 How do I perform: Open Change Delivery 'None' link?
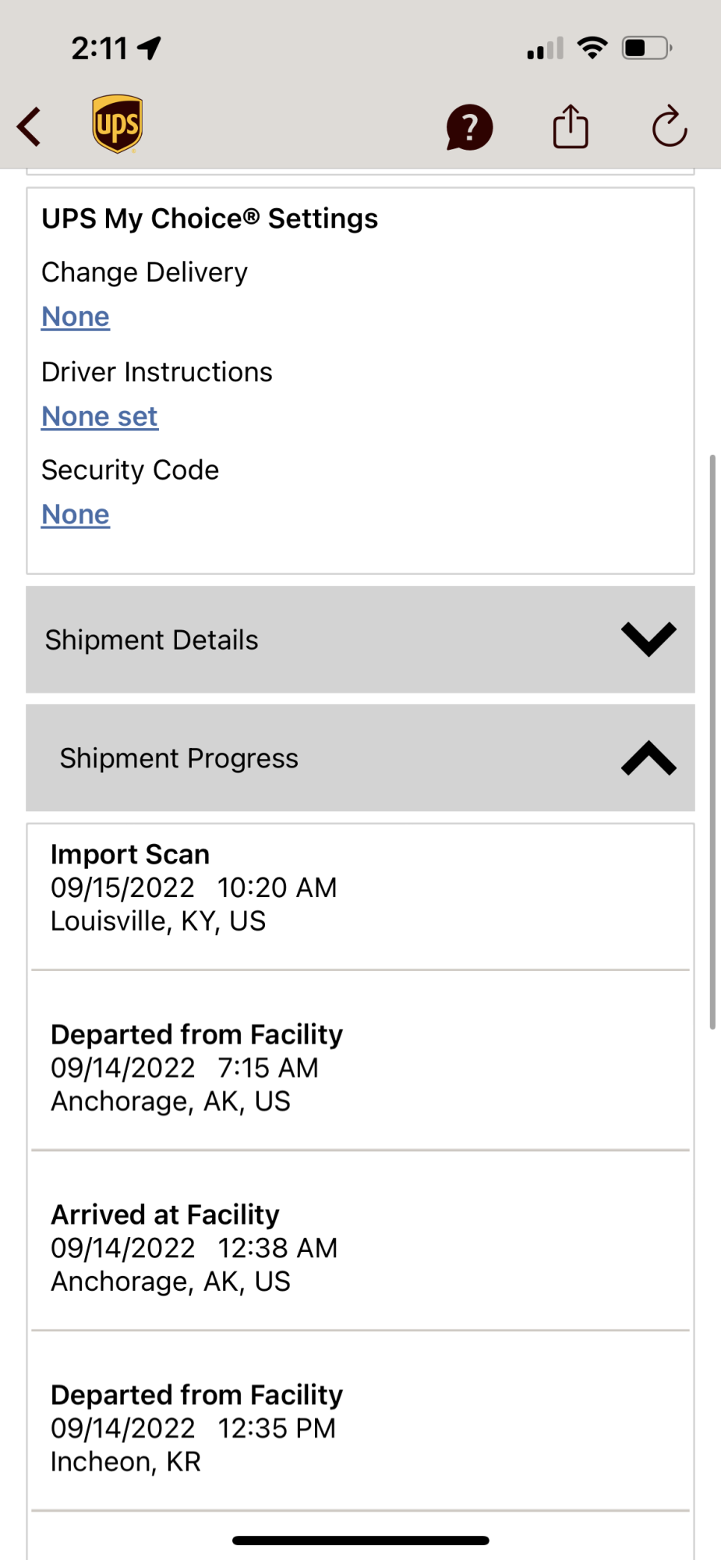pos(76,317)
